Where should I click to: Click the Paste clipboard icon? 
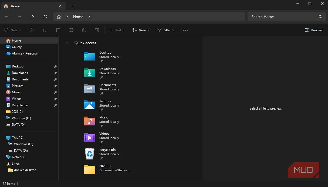pyautogui.click(x=58, y=30)
